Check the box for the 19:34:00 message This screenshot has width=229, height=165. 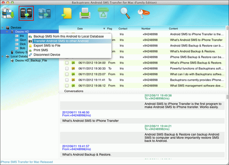[67, 63]
